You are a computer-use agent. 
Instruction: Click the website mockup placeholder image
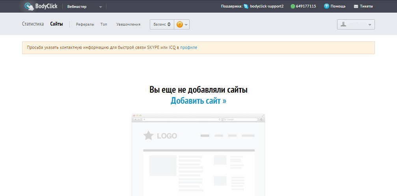(x=198, y=158)
